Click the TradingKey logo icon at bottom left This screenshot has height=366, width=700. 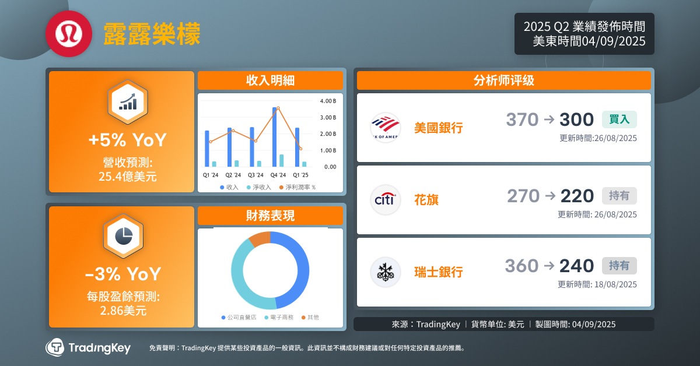click(x=55, y=348)
